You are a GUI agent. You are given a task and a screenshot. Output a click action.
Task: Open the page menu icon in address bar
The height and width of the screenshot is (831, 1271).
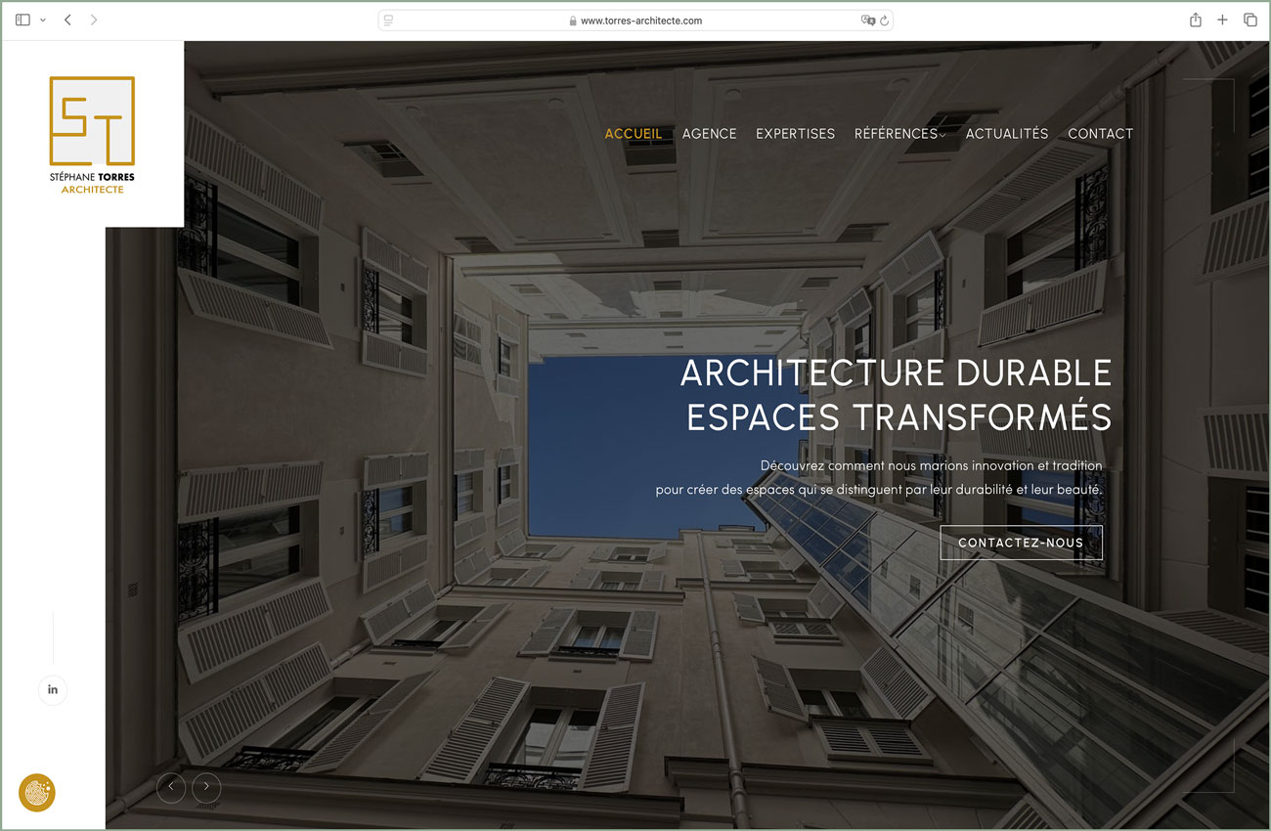coord(388,21)
